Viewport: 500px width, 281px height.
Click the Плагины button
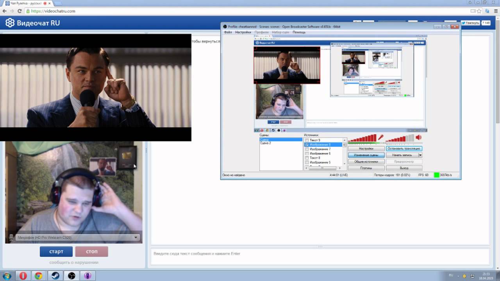[366, 168]
